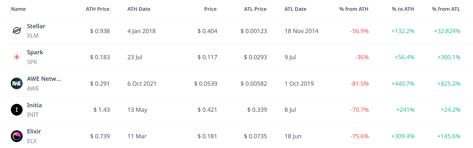Open the Stellar coin name link
473x148 pixels.
(36, 26)
